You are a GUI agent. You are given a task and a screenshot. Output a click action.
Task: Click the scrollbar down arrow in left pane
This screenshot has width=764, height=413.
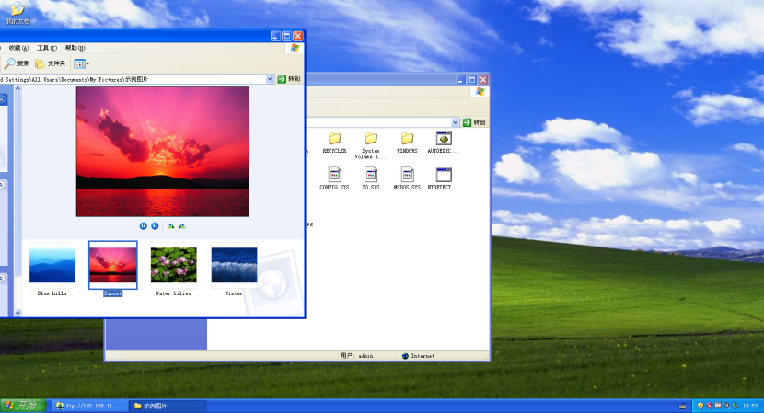coord(18,313)
